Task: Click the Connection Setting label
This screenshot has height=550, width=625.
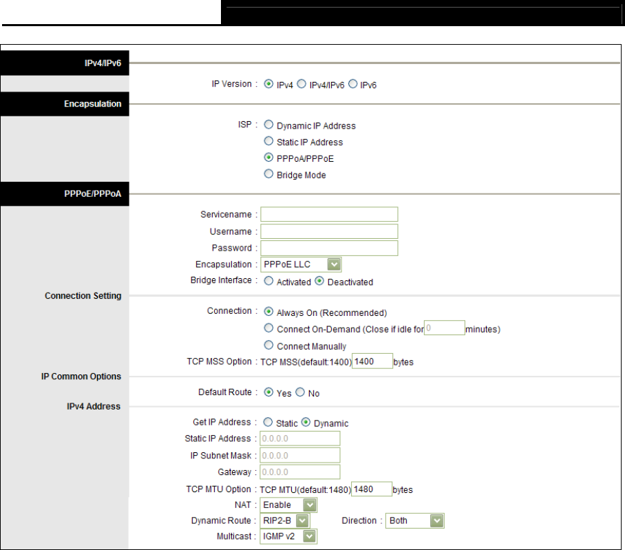Action: [83, 296]
